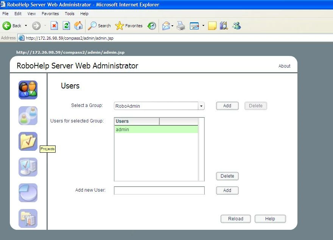Image resolution: width=333 pixels, height=240 pixels.
Task: Click the yellow note toolbar icon
Action: (x=212, y=26)
